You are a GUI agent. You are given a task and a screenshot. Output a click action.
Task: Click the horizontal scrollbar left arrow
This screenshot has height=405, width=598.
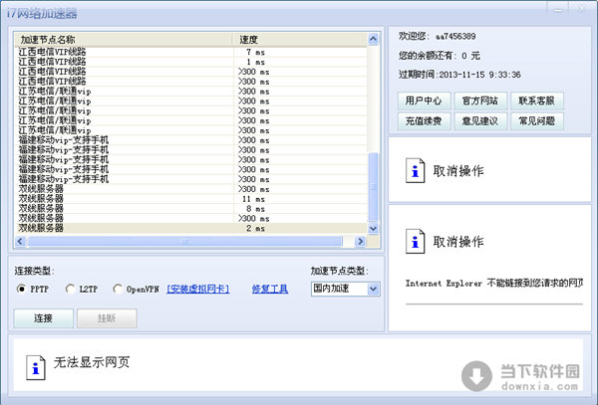pos(20,242)
